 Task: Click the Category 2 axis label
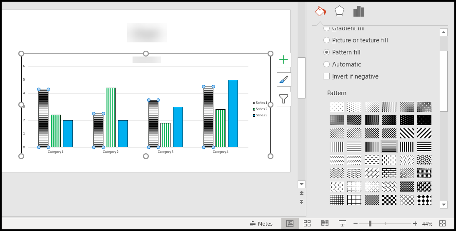[110, 152]
